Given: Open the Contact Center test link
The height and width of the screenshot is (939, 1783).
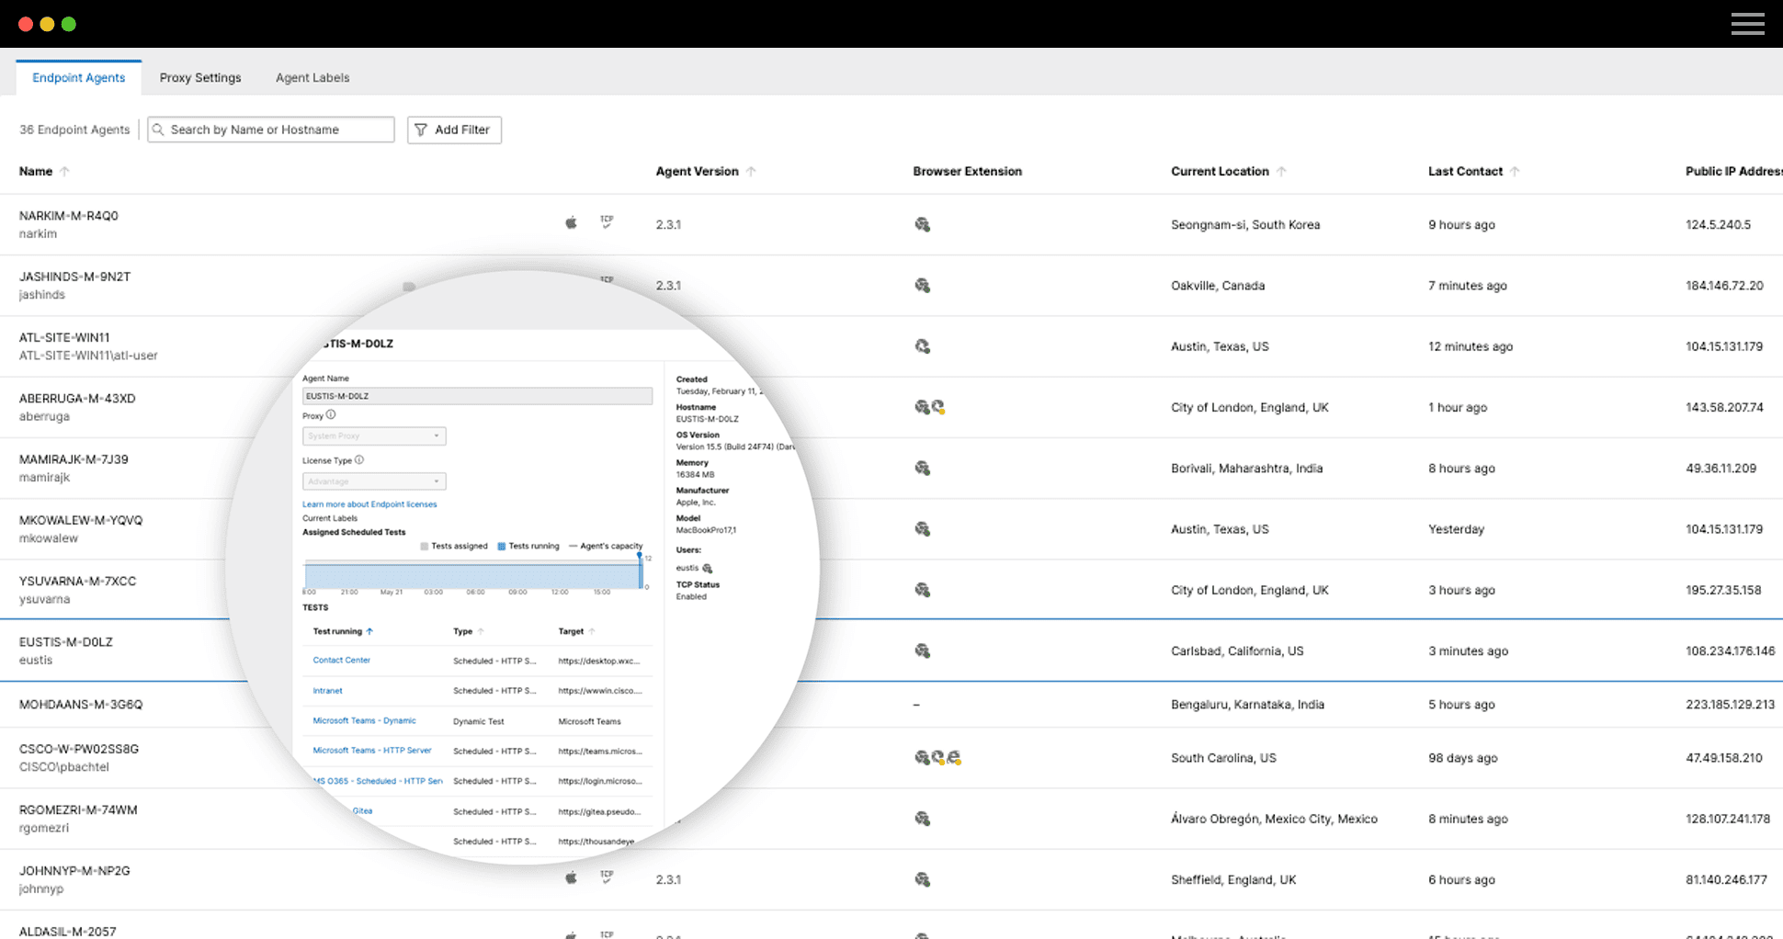Looking at the screenshot, I should [x=341, y=660].
